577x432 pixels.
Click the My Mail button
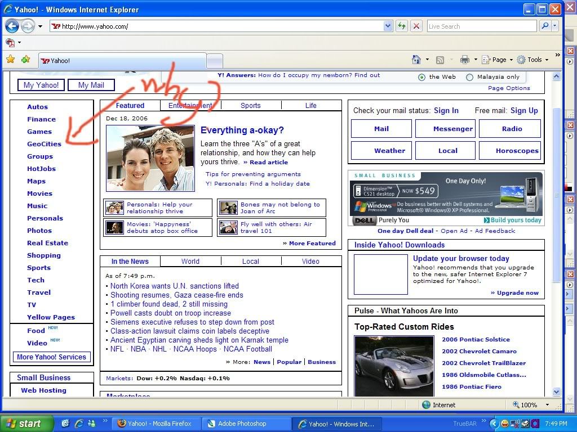(91, 85)
